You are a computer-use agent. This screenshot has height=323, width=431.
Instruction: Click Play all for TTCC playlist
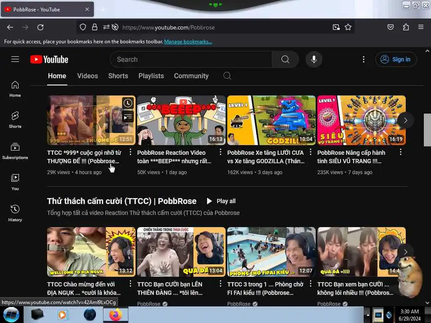221,201
